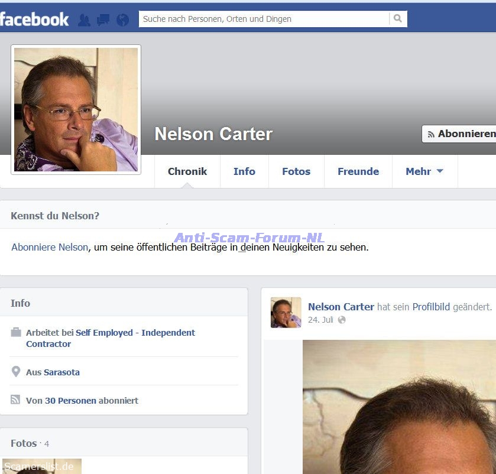Switch to the Chronik tab
This screenshot has height=474, width=496.
coord(187,171)
